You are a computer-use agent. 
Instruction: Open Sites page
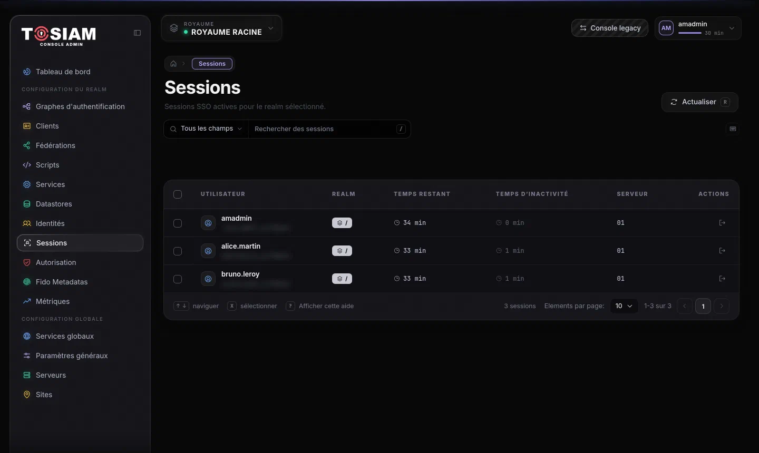point(80,395)
